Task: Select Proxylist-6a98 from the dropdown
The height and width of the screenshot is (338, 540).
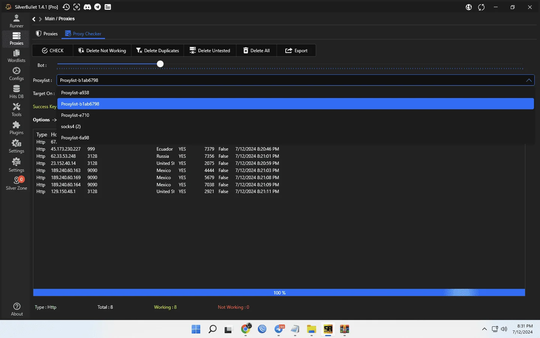Action: pyautogui.click(x=295, y=138)
